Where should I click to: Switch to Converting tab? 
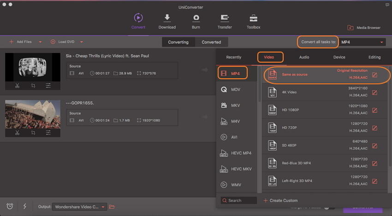click(178, 42)
